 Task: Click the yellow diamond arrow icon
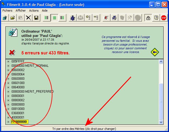[x=155, y=52]
